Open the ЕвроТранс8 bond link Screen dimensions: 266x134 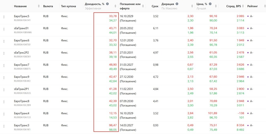(x=22, y=101)
